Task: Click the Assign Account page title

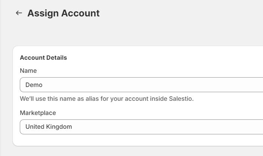Action: click(x=64, y=13)
